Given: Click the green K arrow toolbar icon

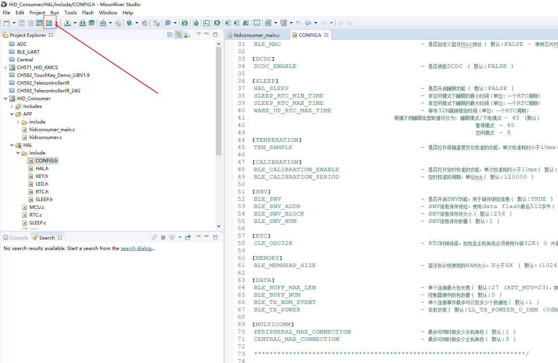Looking at the screenshot, I should (217, 23).
